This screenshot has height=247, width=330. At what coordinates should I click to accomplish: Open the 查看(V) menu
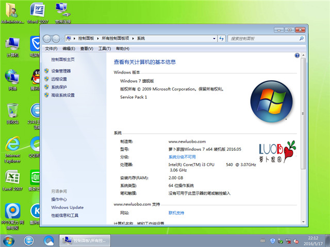pyautogui.click(x=87, y=48)
